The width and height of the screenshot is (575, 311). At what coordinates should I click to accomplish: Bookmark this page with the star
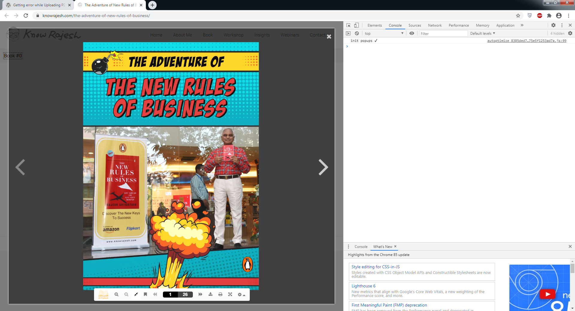pos(518,16)
